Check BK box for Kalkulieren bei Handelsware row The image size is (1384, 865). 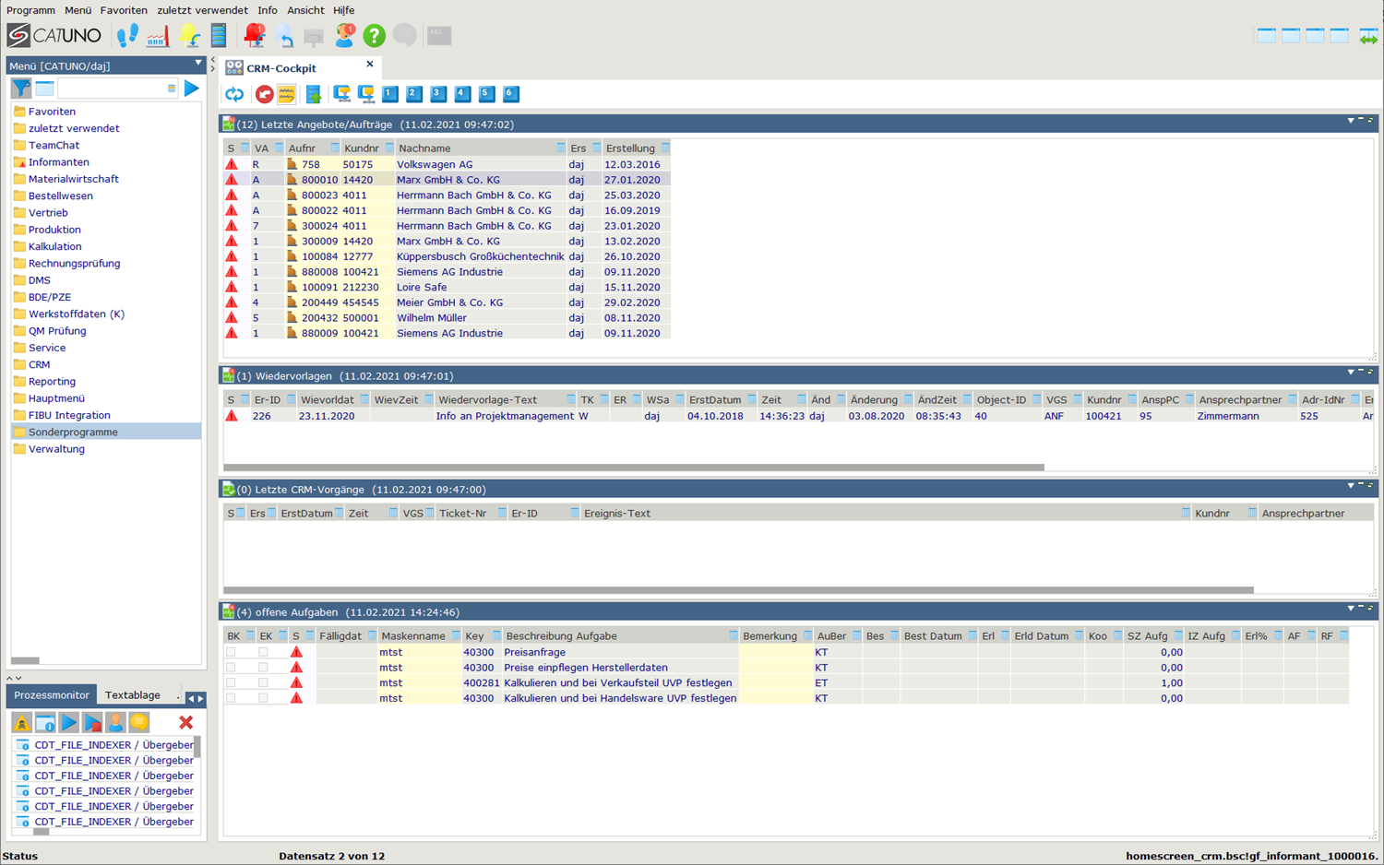point(231,698)
